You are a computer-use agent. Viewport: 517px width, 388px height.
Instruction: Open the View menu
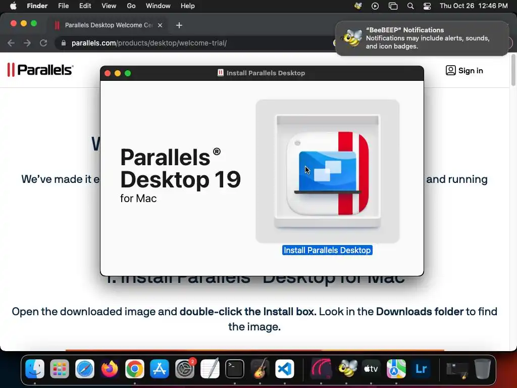(x=109, y=6)
